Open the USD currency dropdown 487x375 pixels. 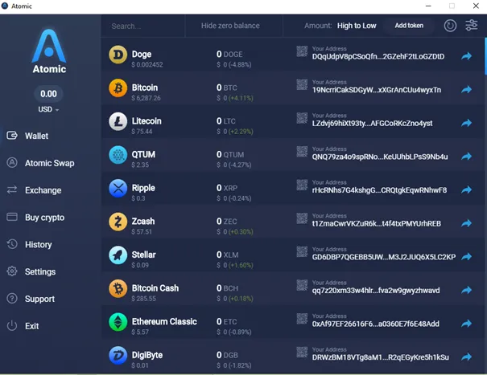coord(48,109)
